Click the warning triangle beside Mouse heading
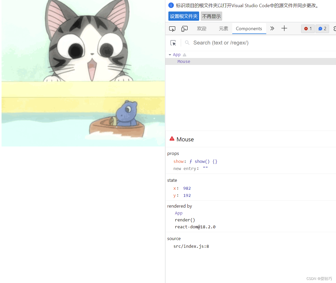This screenshot has height=283, width=336. click(x=172, y=139)
